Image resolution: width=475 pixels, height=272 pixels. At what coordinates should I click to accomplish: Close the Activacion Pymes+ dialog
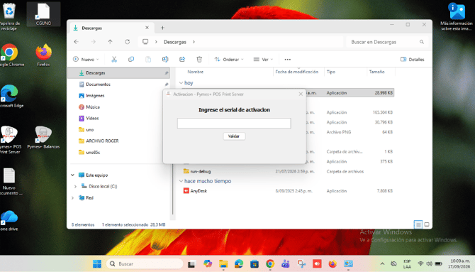pyautogui.click(x=301, y=94)
